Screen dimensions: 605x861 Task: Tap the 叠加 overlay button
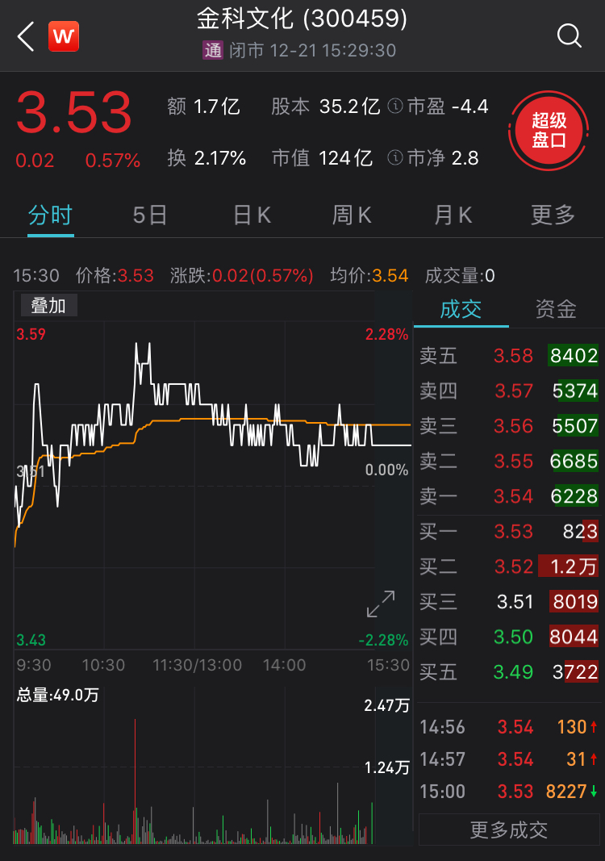[x=49, y=305]
